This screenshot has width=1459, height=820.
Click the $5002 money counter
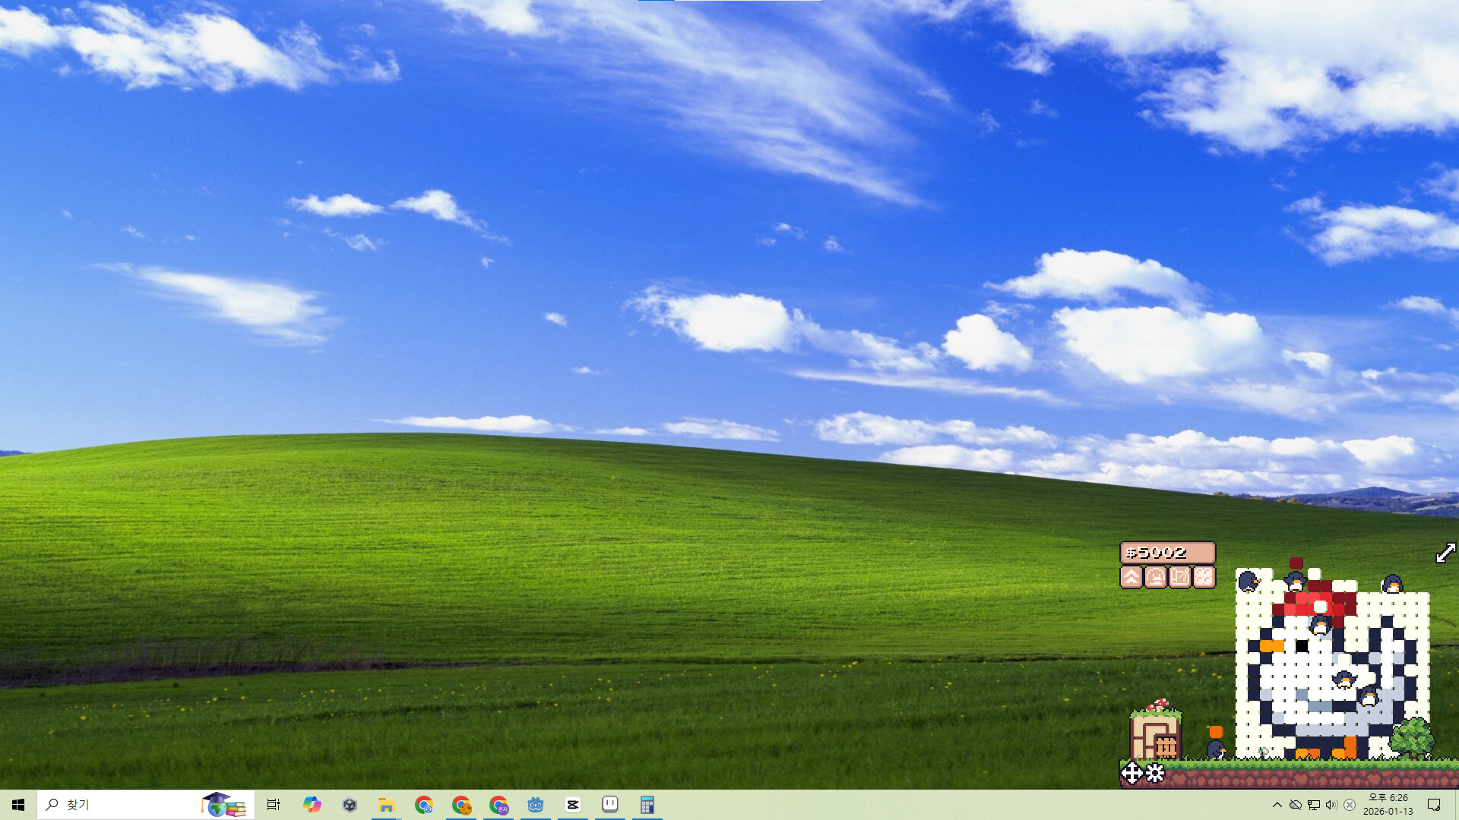pyautogui.click(x=1167, y=553)
